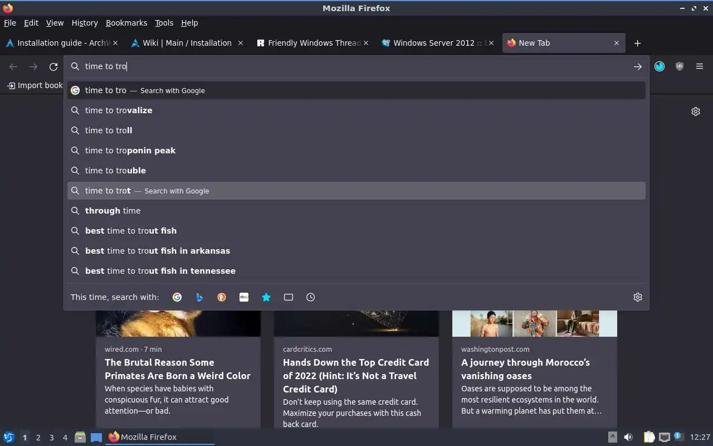Search history with clock icon

pyautogui.click(x=311, y=297)
